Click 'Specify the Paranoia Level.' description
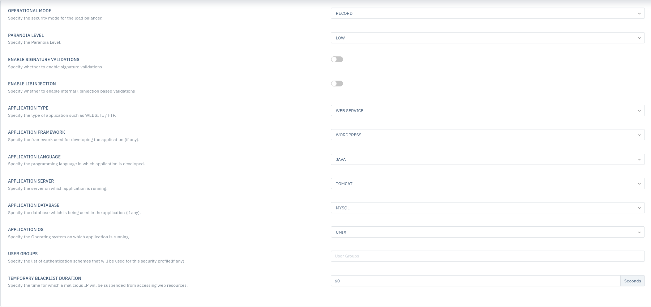 pos(35,42)
